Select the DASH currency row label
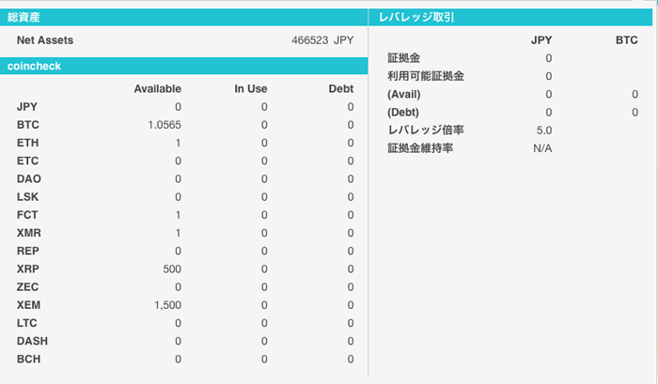658x384 pixels. (32, 341)
